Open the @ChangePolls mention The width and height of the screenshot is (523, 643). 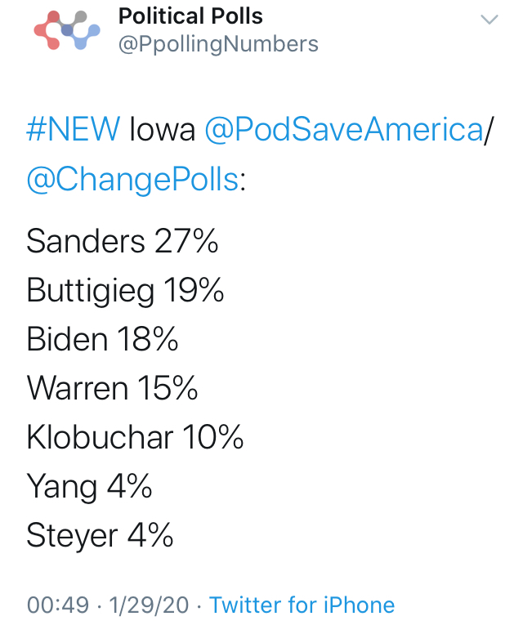(x=132, y=179)
